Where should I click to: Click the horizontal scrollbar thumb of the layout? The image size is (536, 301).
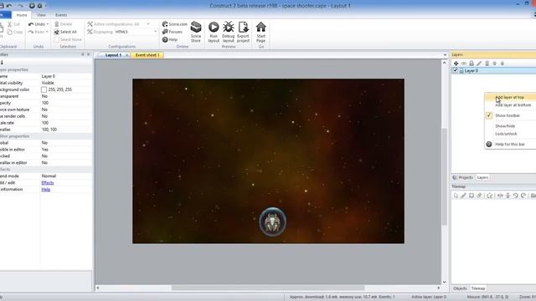click(268, 288)
